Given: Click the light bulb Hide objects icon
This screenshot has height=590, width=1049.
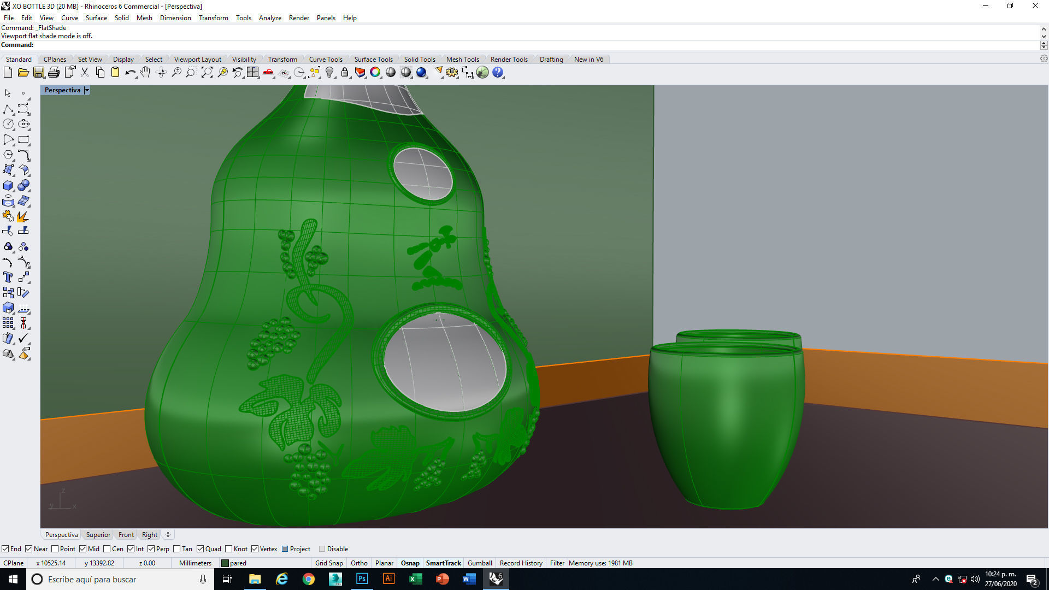Looking at the screenshot, I should click(x=329, y=72).
